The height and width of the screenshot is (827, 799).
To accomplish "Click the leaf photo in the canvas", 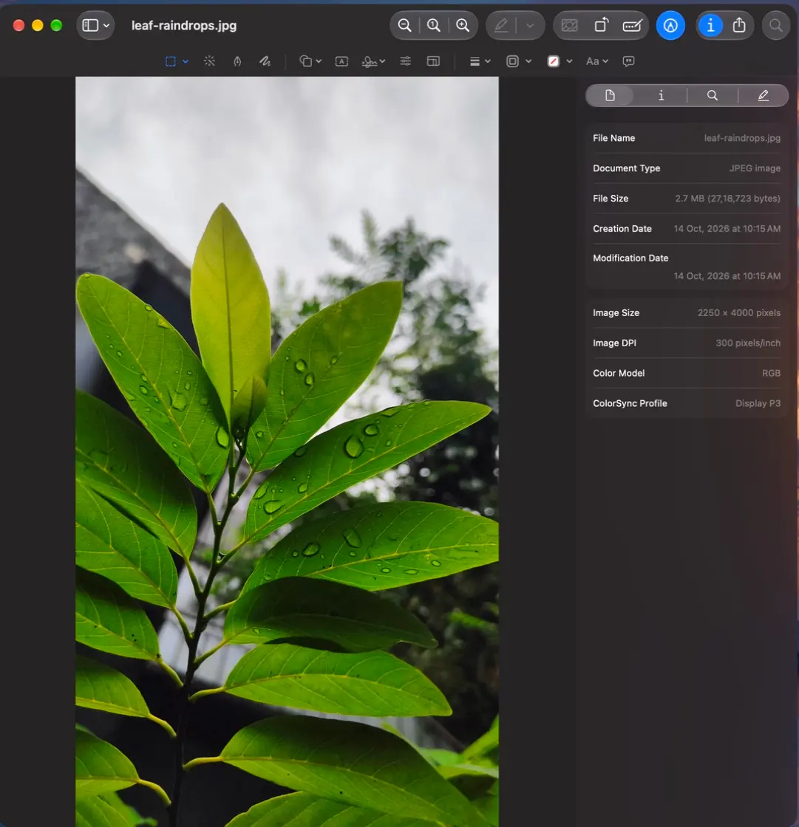I will [287, 451].
